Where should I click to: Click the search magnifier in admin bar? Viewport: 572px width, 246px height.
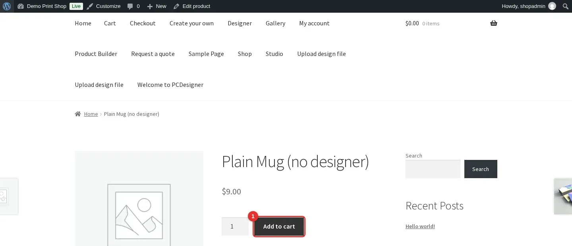pyautogui.click(x=565, y=6)
